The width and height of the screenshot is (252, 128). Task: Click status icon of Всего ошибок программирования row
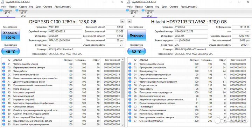[x=4, y=124]
